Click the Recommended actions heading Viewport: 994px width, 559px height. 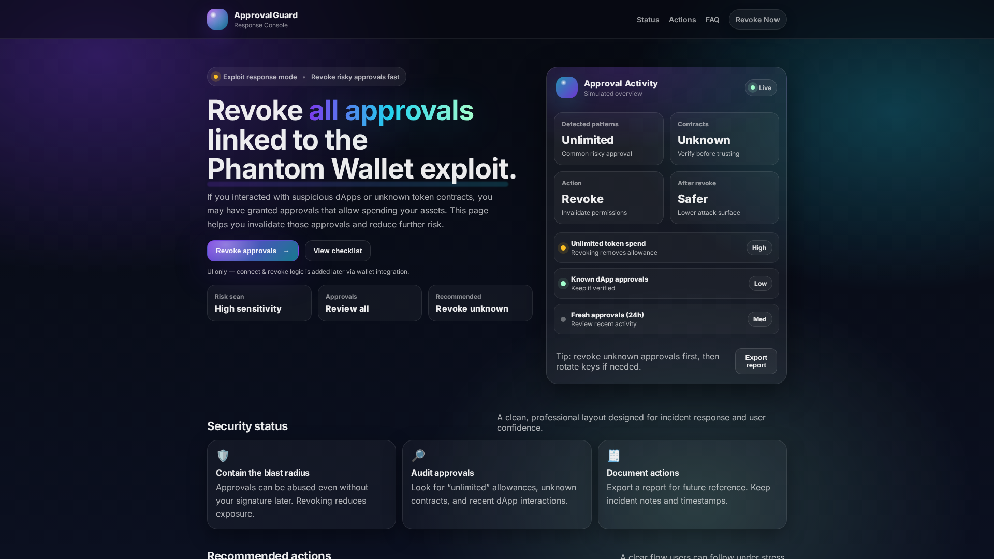[269, 554]
